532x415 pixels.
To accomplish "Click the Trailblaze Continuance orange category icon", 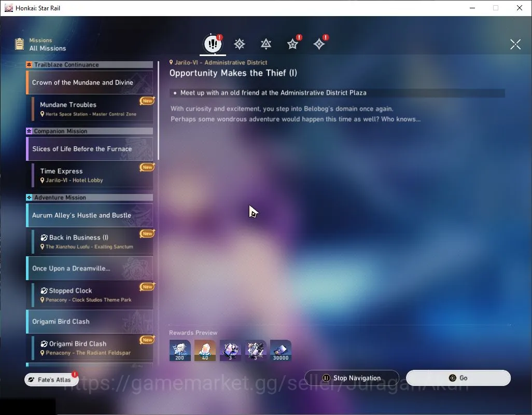I will pyautogui.click(x=29, y=64).
